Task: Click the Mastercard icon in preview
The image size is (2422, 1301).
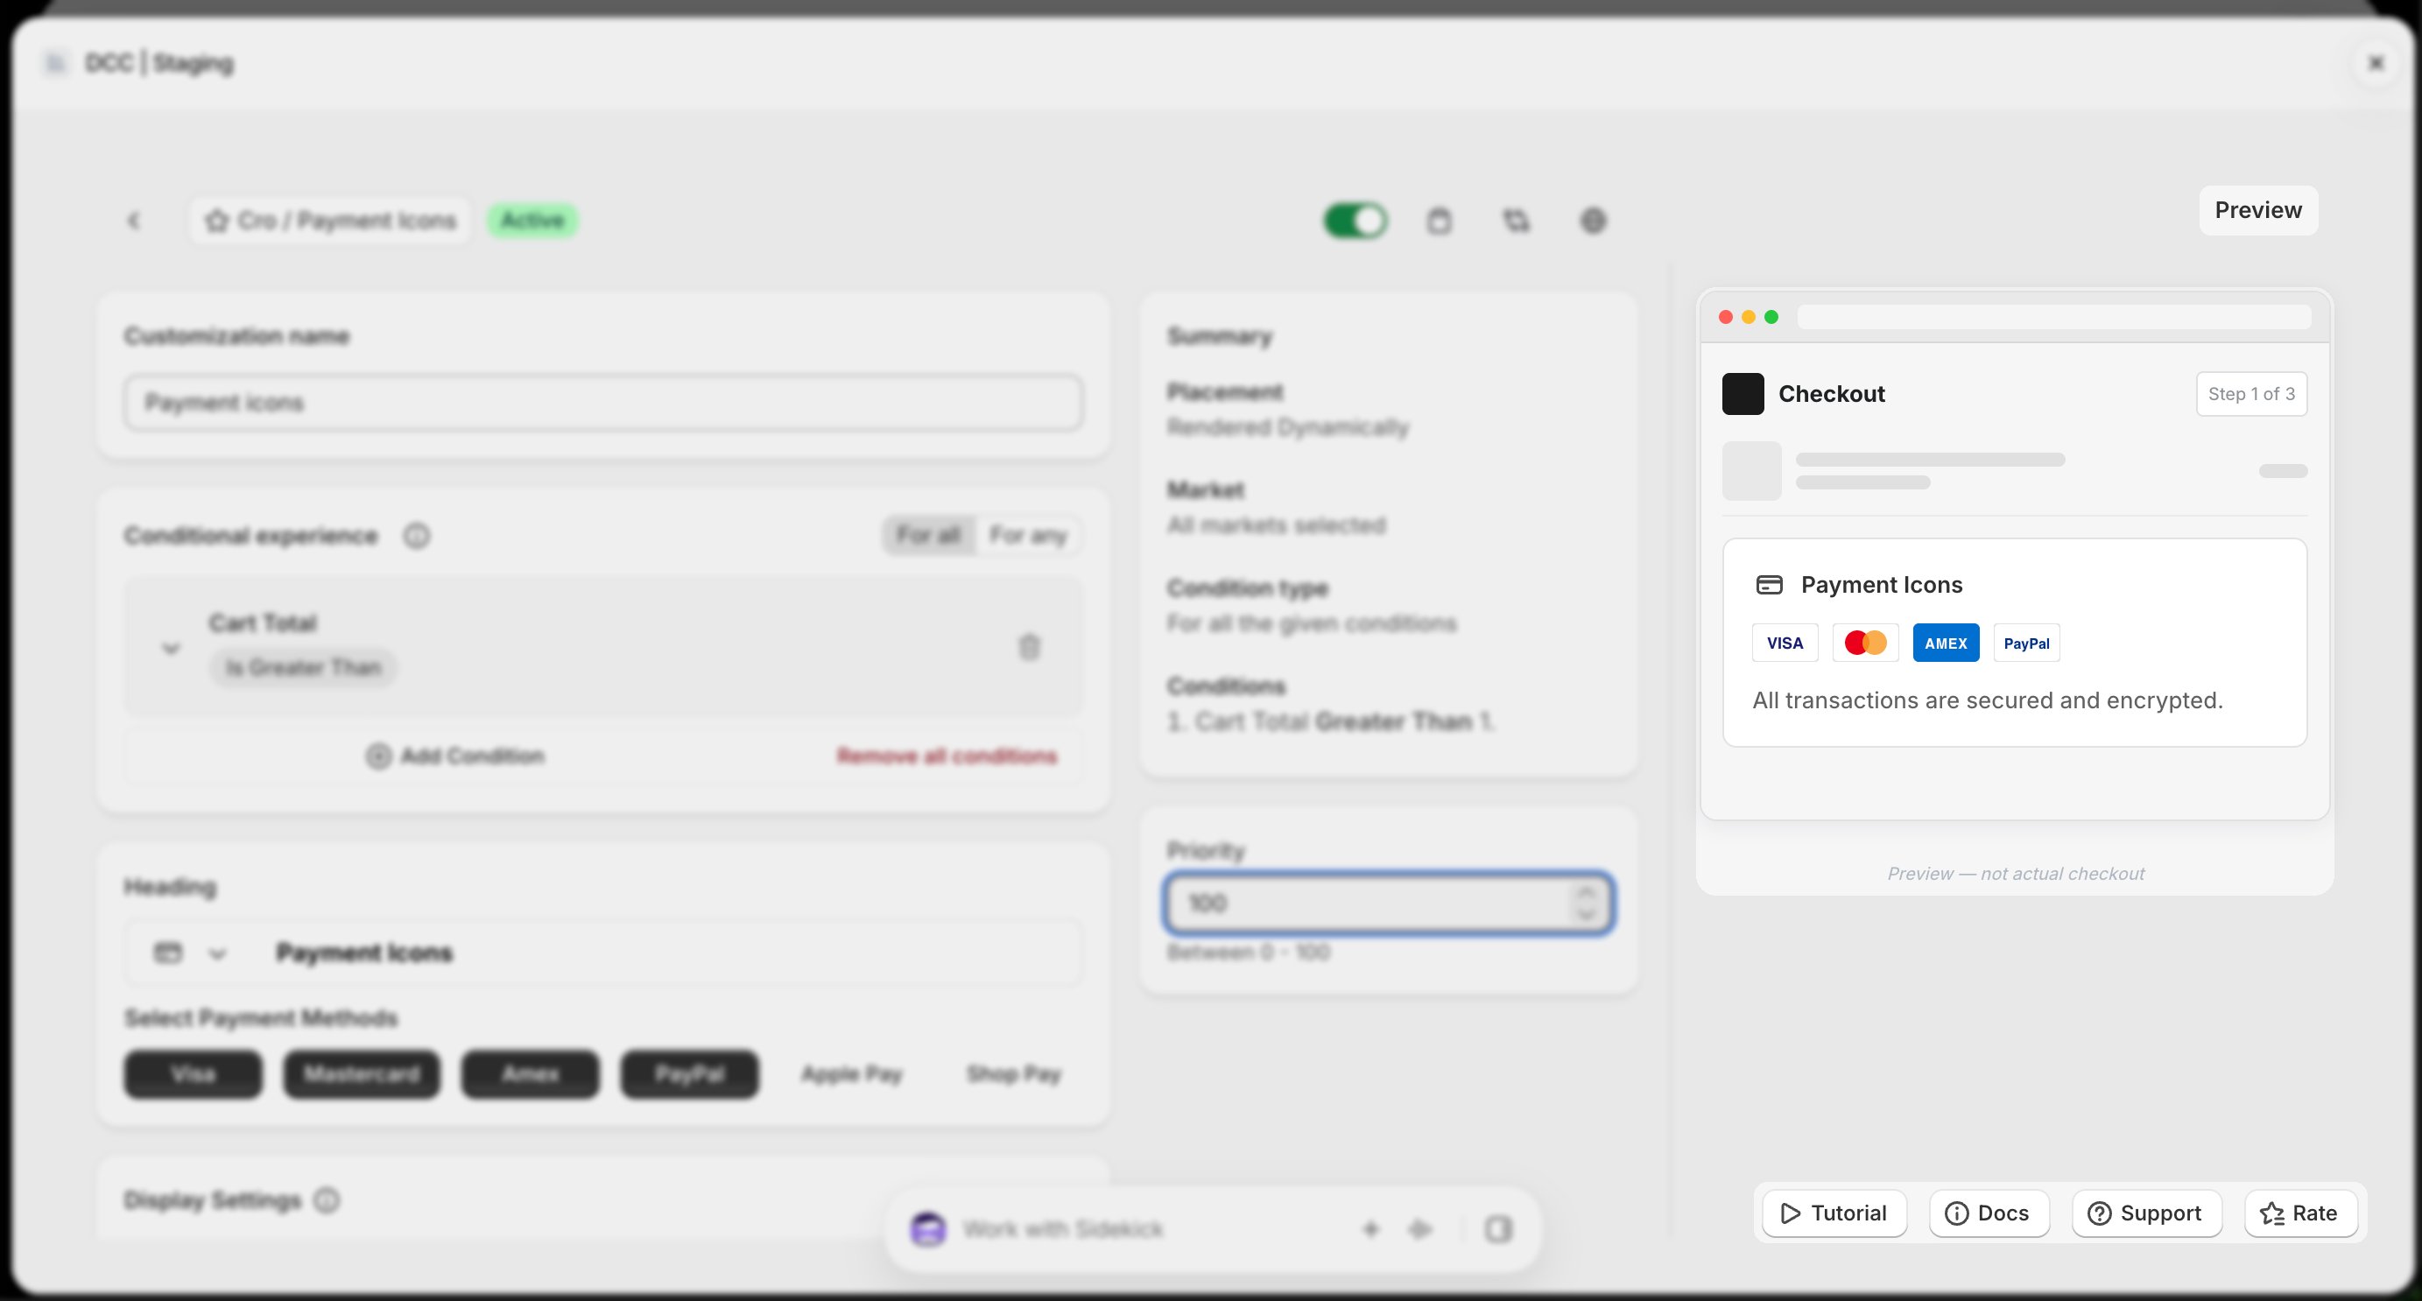Action: (1865, 643)
